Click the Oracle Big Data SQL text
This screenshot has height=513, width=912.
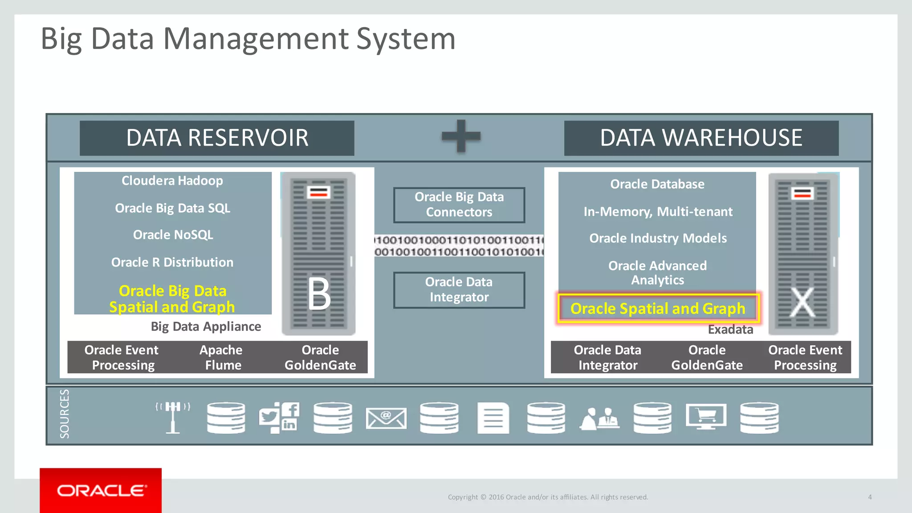[173, 208]
